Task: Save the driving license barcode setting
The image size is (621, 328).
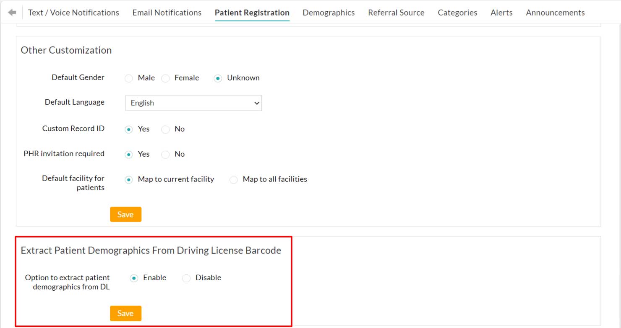Action: click(x=125, y=313)
